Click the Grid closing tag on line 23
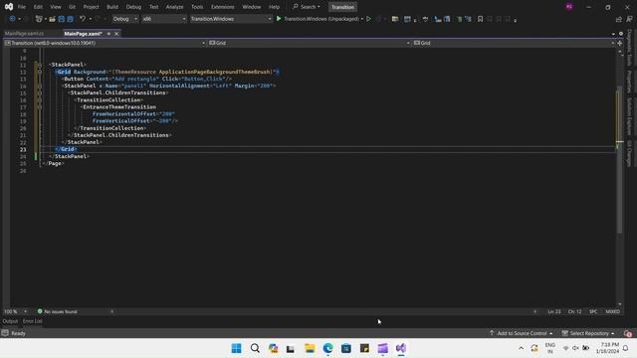 [66, 149]
